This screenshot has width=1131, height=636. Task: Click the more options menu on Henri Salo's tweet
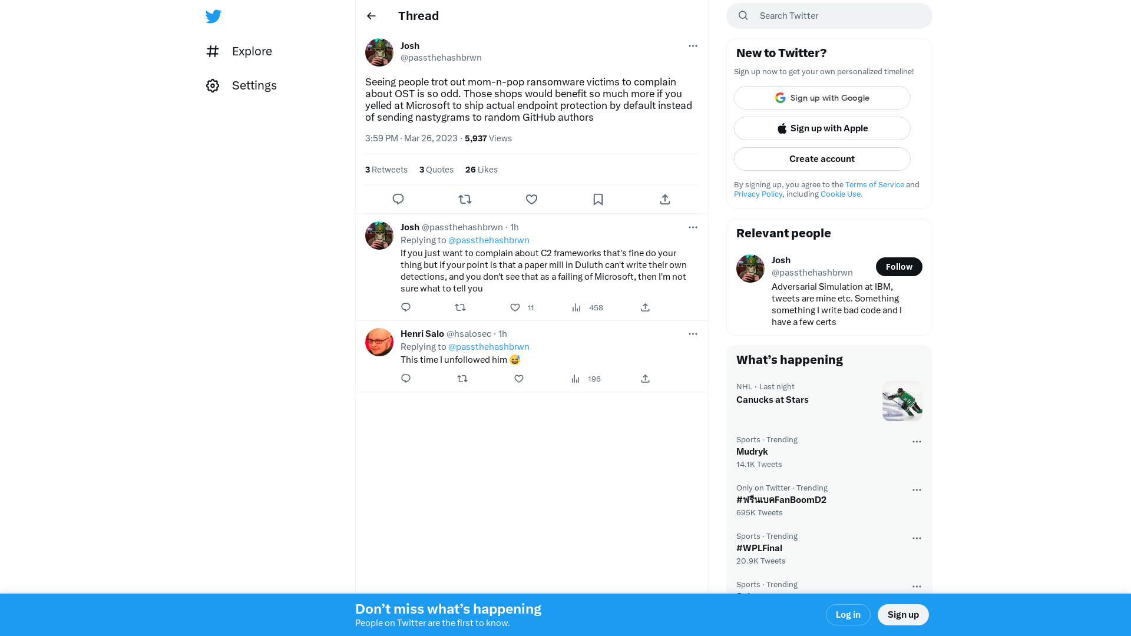pyautogui.click(x=692, y=334)
